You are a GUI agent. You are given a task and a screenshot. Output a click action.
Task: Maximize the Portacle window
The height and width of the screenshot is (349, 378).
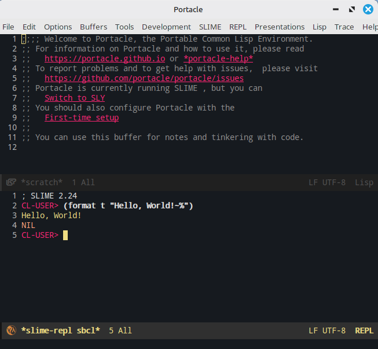(x=352, y=9)
